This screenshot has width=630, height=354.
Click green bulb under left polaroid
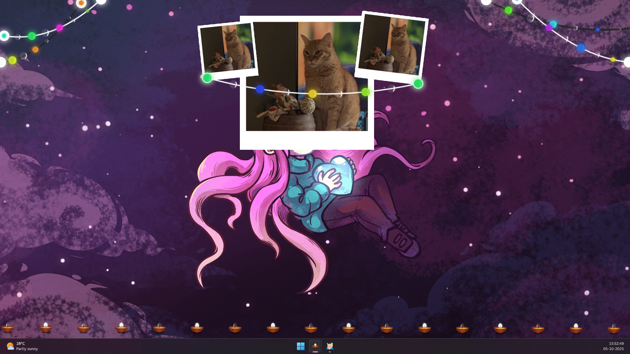207,78
